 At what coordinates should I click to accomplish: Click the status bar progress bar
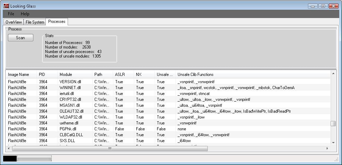point(34,158)
